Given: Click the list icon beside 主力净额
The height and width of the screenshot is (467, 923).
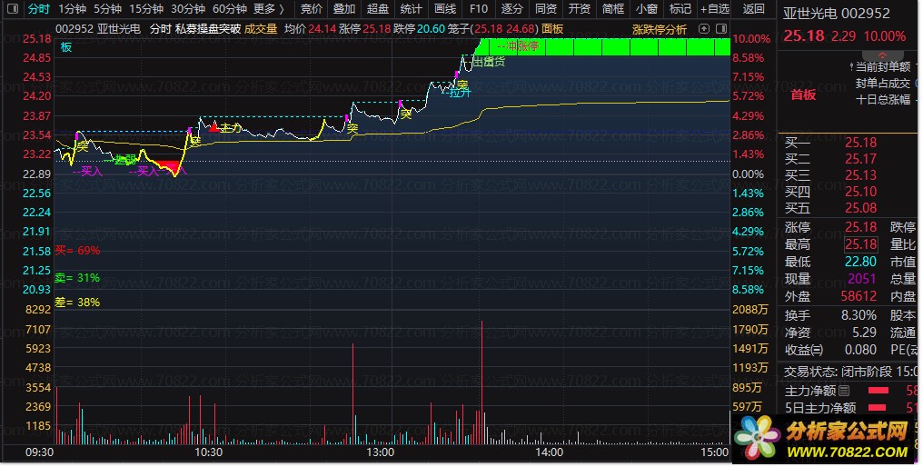Looking at the screenshot, I should click(x=845, y=391).
